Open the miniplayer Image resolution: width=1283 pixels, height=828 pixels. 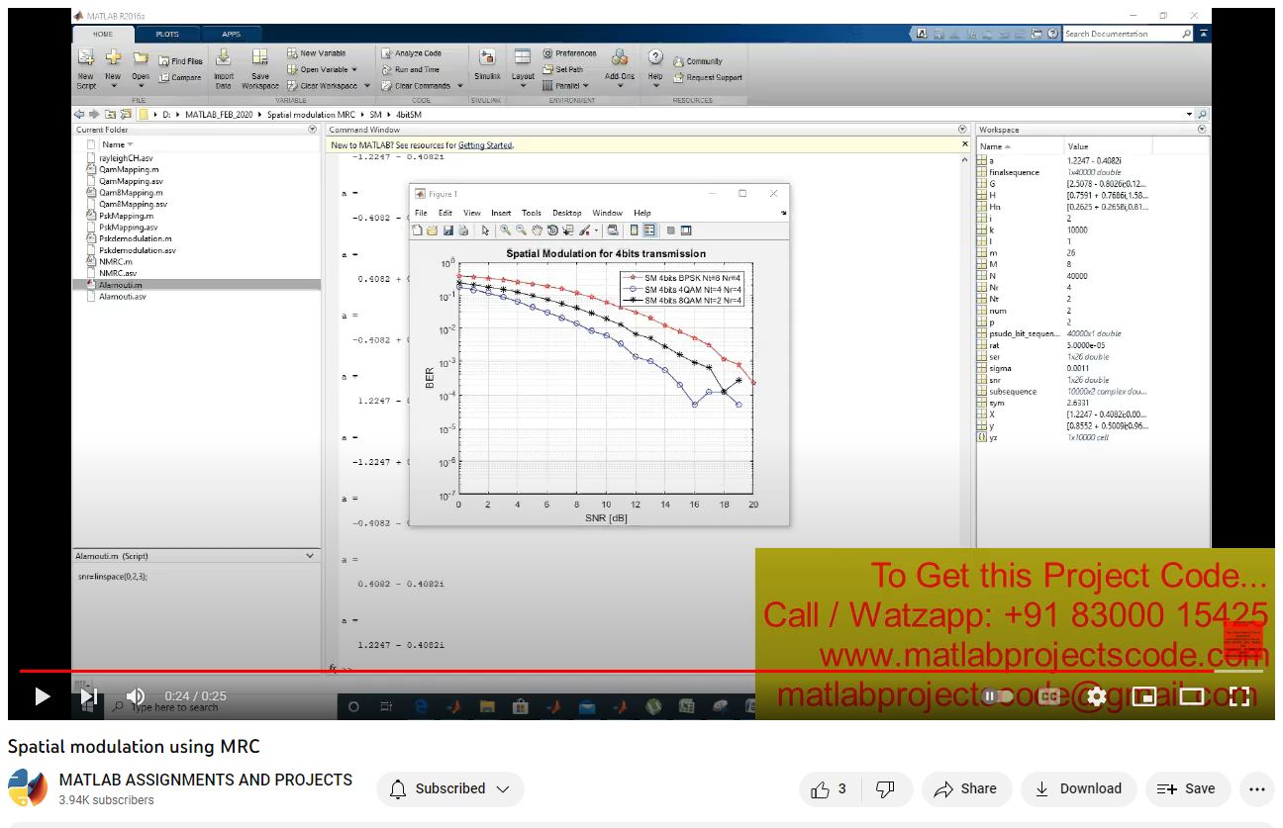click(x=1144, y=696)
